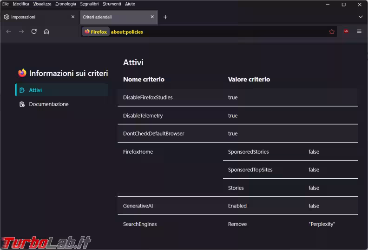Click the Attivi clipboard icon in sidebar
The width and height of the screenshot is (368, 250).
[22, 90]
